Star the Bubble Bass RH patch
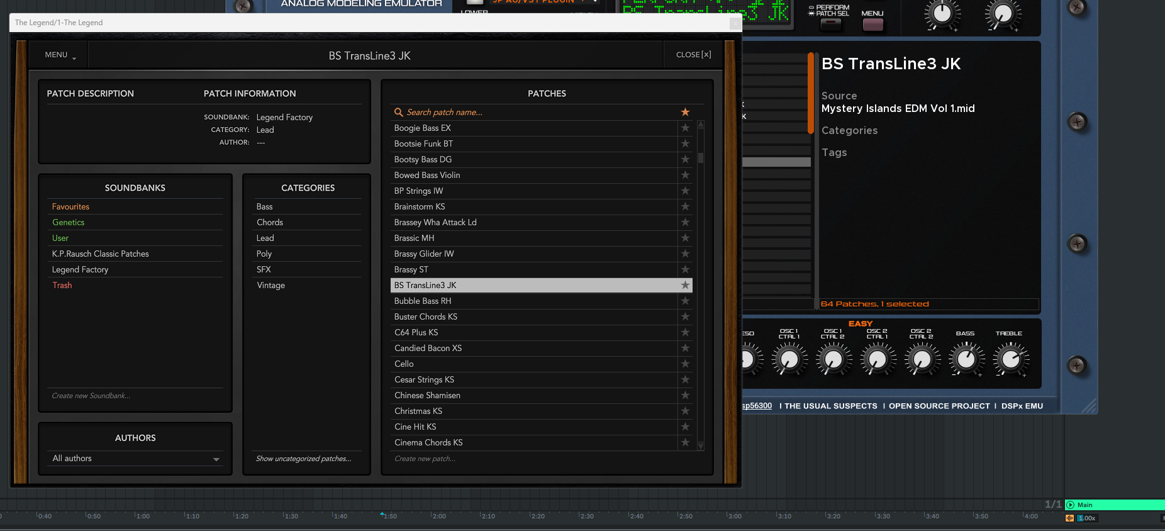 (685, 301)
